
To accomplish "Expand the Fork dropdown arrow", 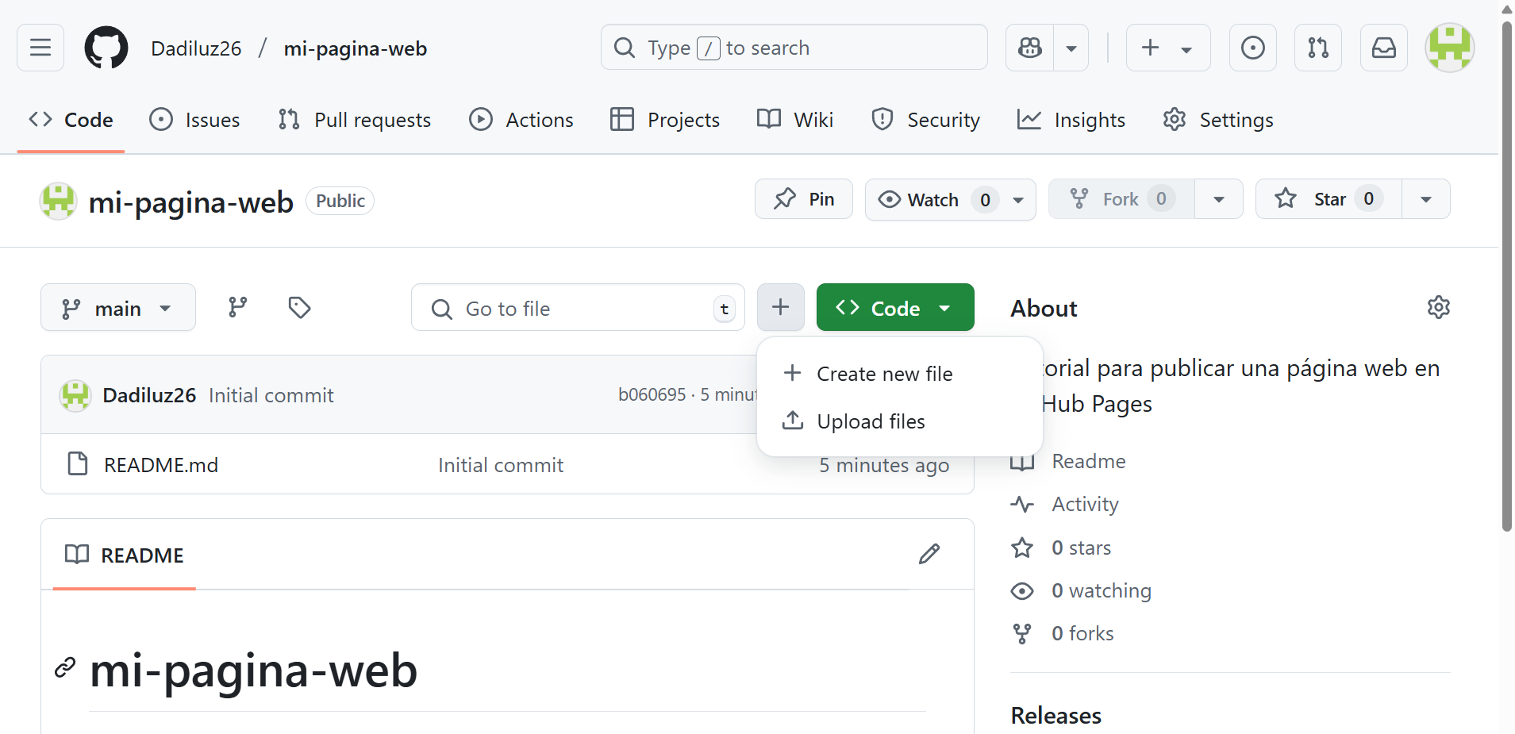I will pyautogui.click(x=1219, y=199).
